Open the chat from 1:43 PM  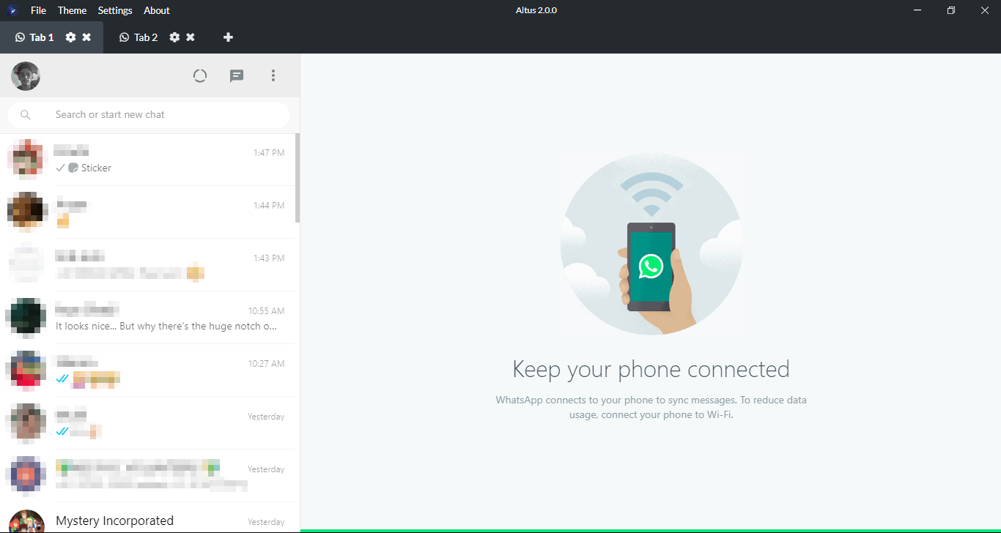pyautogui.click(x=147, y=265)
